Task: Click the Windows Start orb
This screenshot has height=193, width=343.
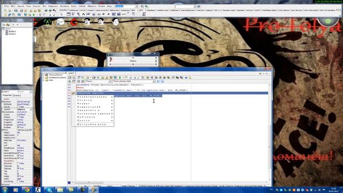Action: [5, 190]
